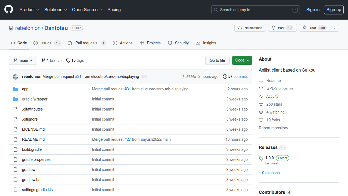Switch to the Issues tab
Screen dimensions: 348x196
pyautogui.click(x=47, y=43)
